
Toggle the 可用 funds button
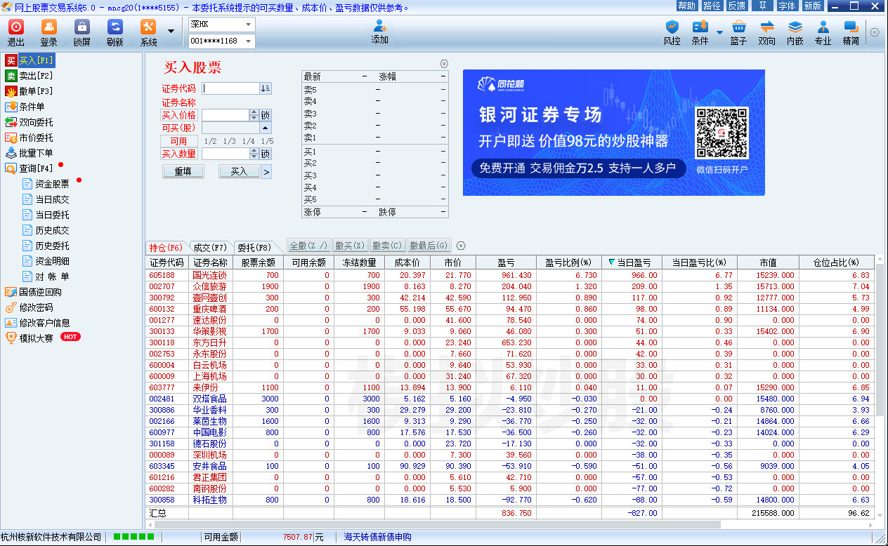pyautogui.click(x=178, y=141)
